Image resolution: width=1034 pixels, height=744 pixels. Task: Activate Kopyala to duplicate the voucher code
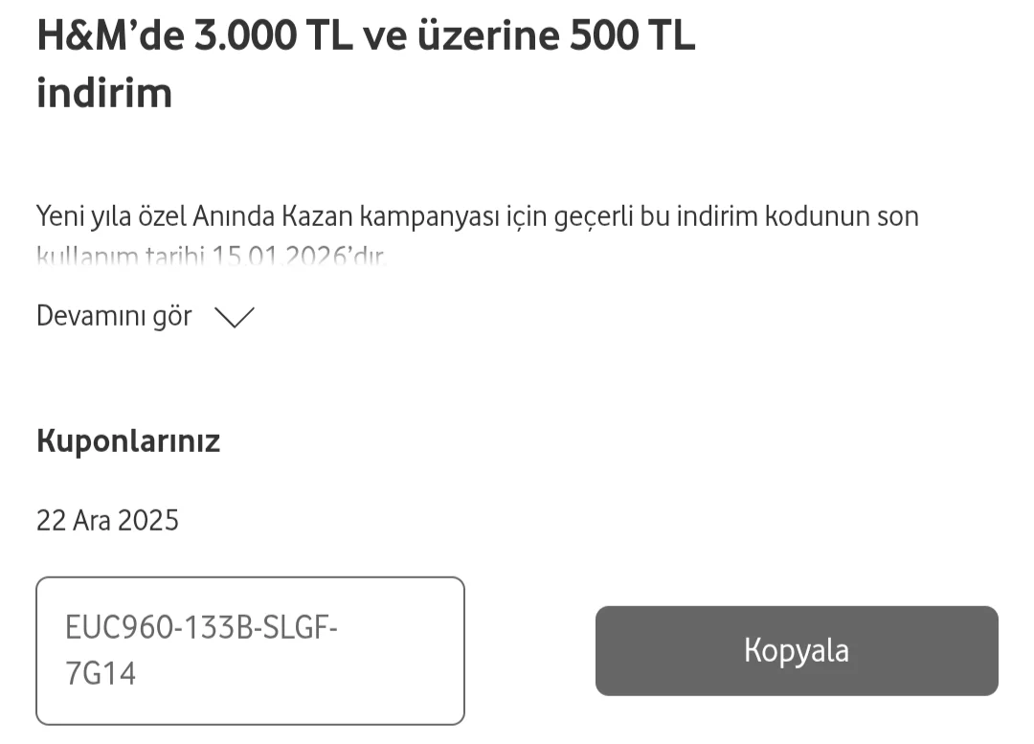797,650
